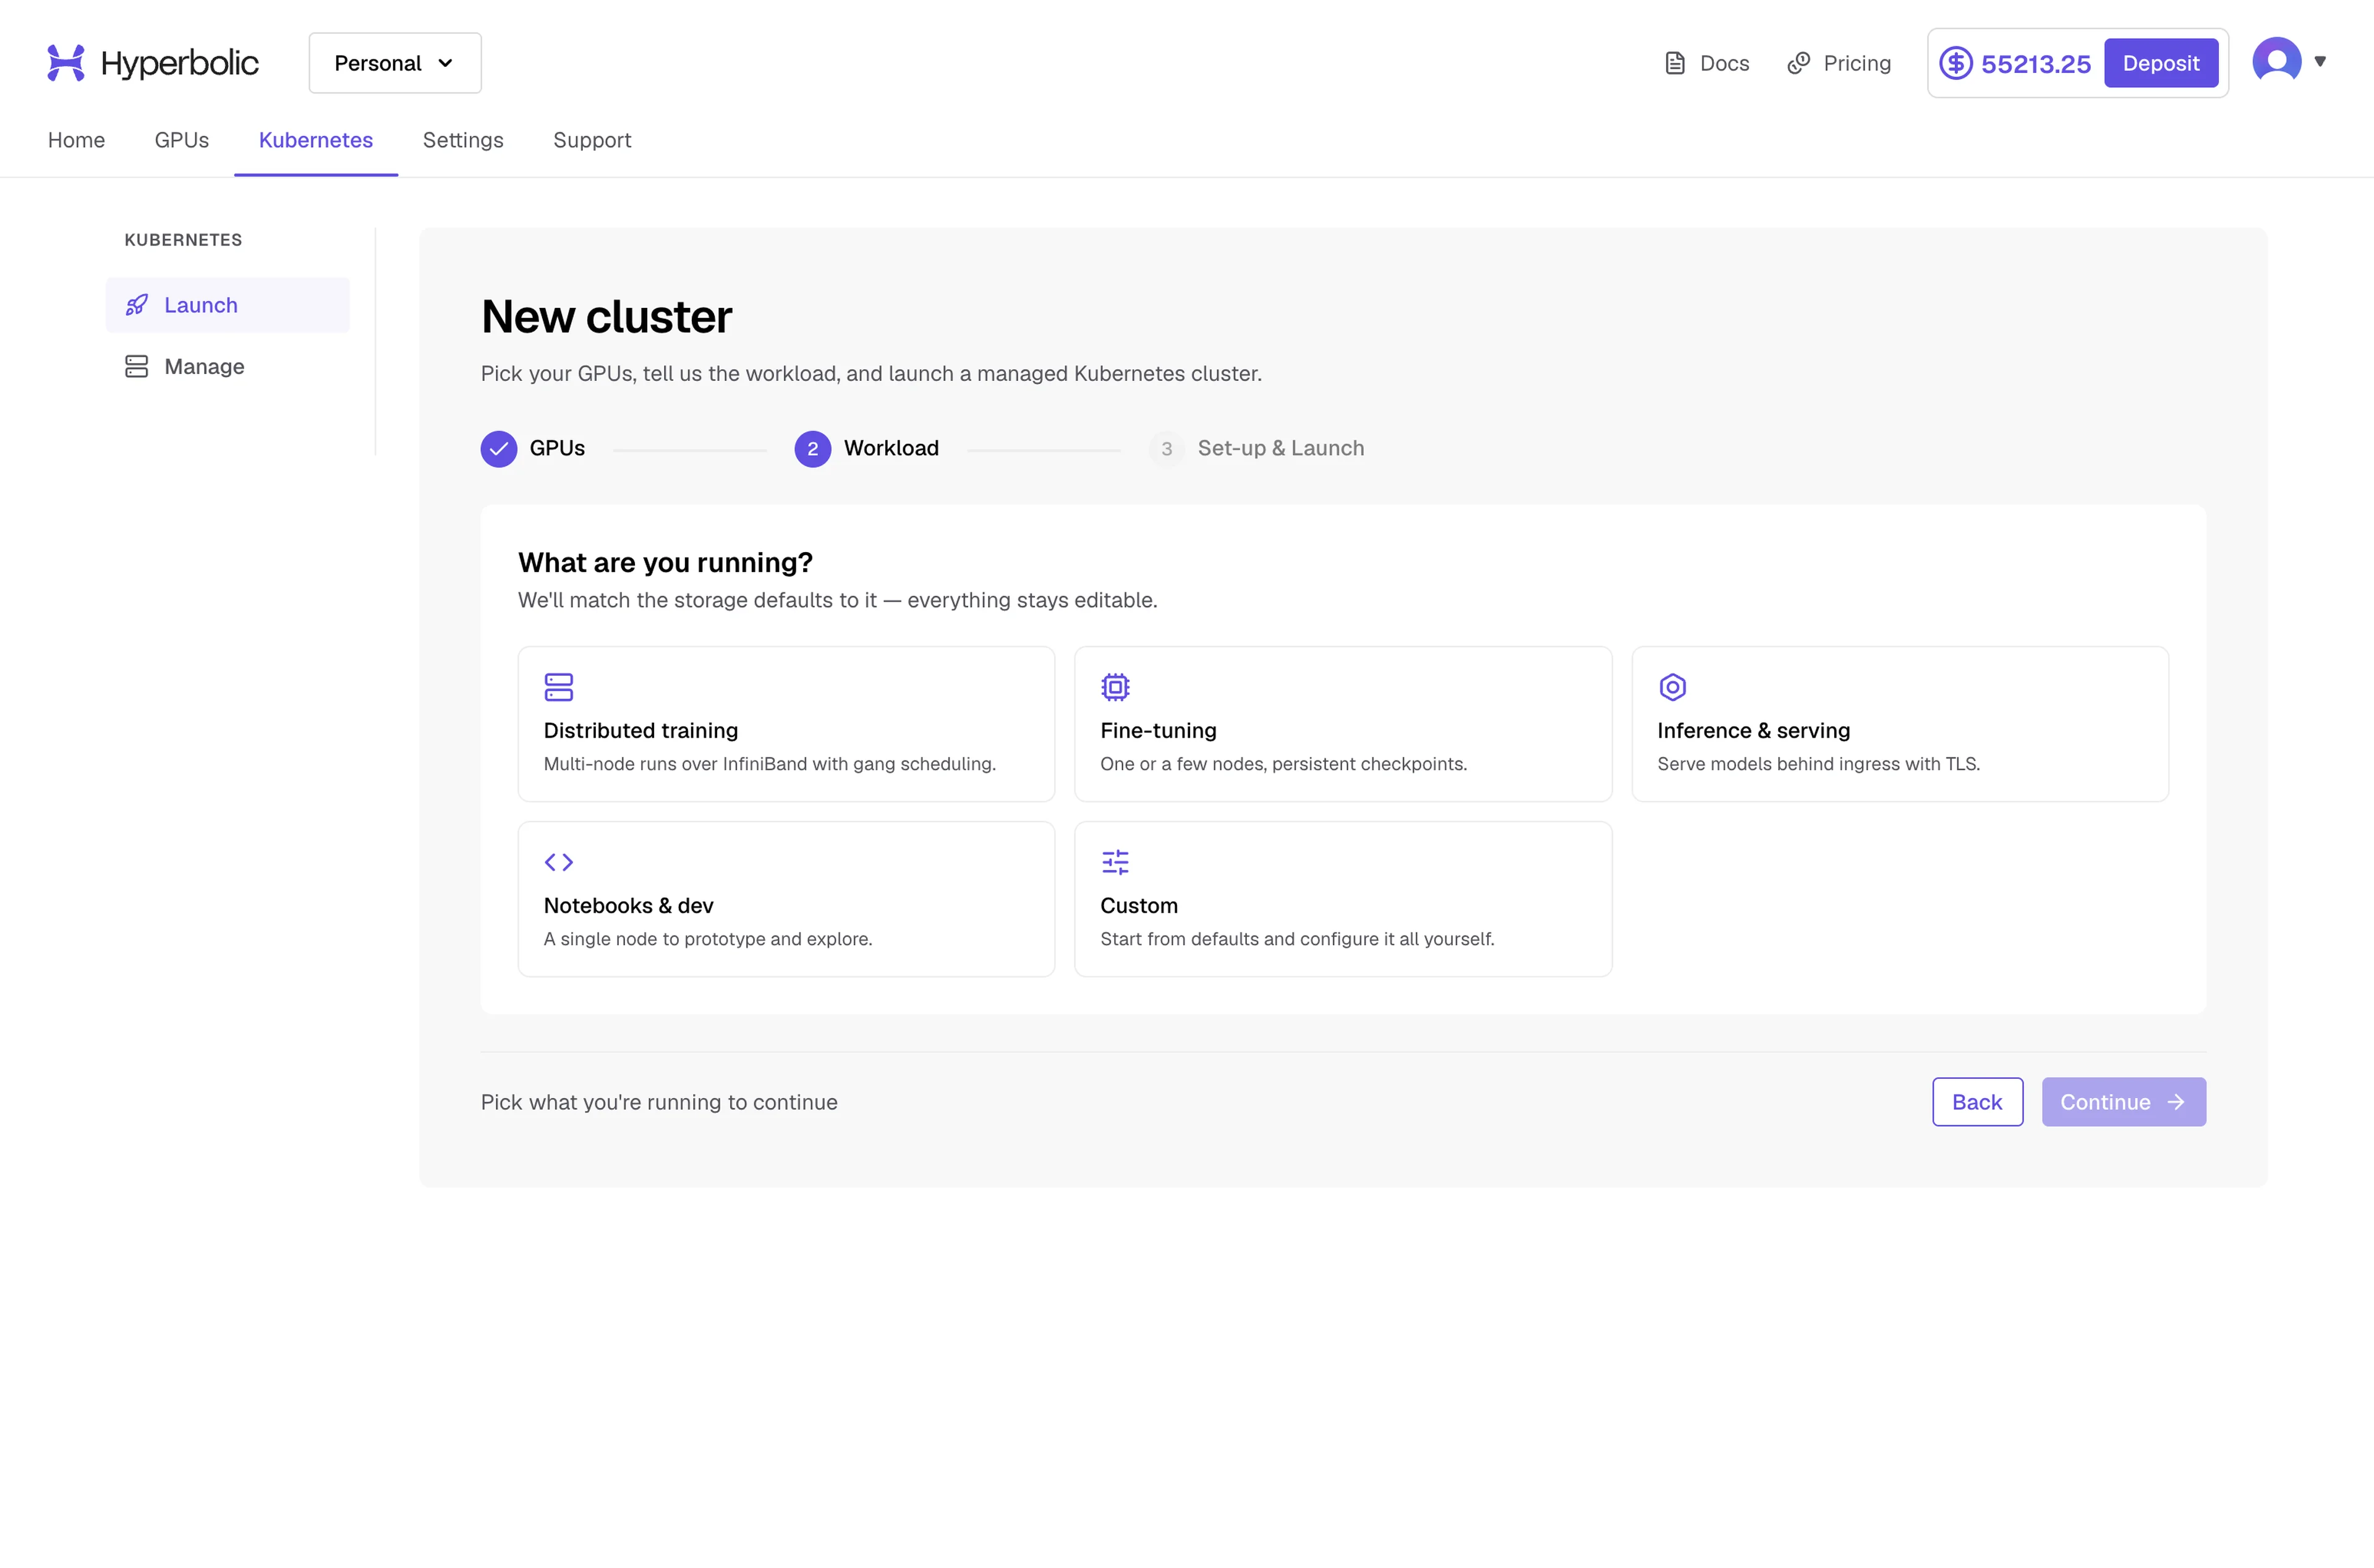Image resolution: width=2374 pixels, height=1568 pixels.
Task: Open the Docs link
Action: 1708,63
